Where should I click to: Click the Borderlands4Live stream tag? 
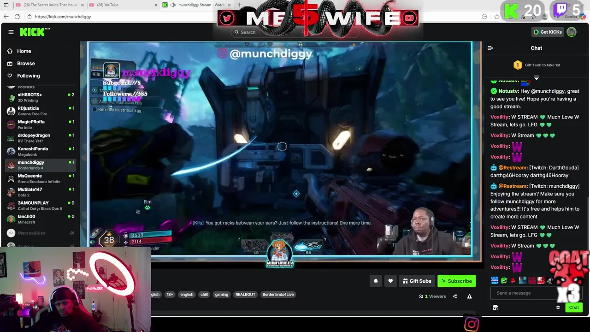coord(278,294)
